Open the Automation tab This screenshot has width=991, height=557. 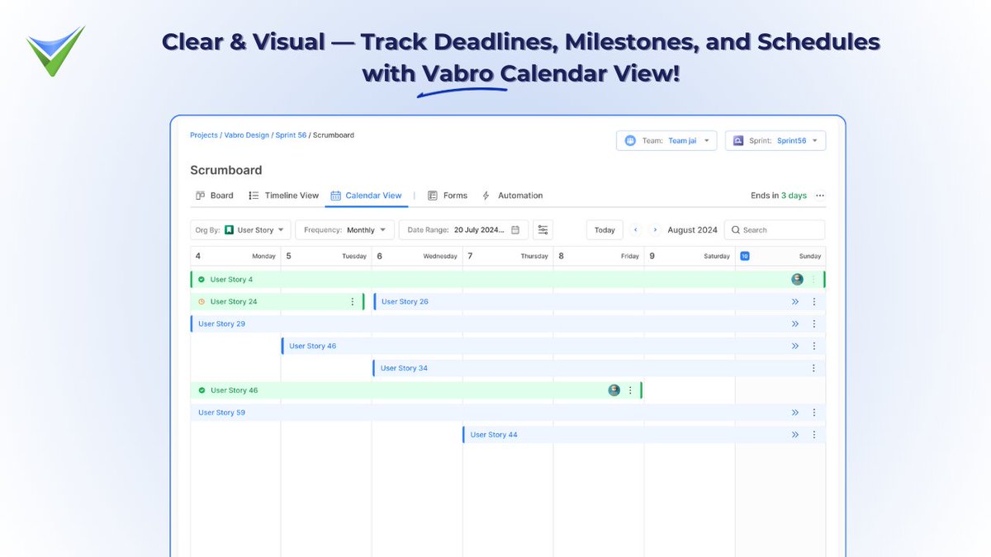click(512, 196)
